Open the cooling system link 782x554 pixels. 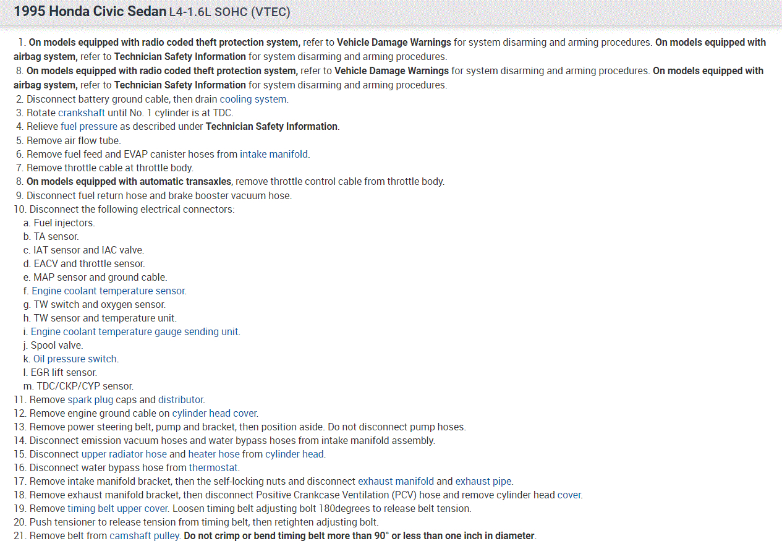[x=253, y=99]
